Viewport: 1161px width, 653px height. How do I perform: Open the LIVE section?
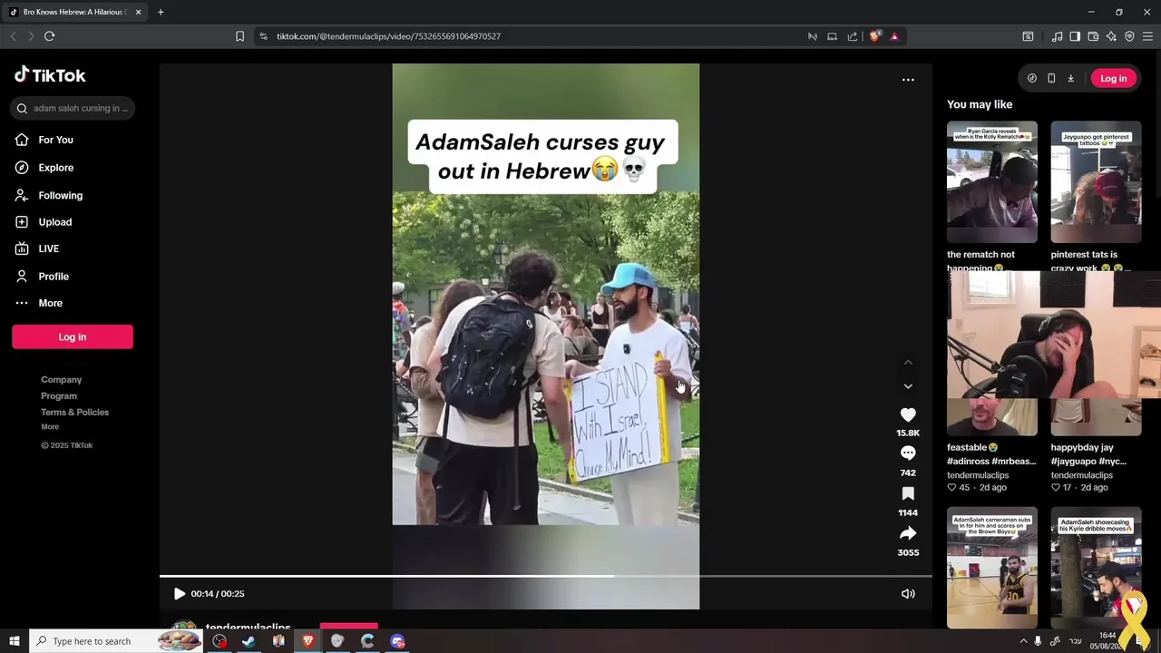click(x=48, y=249)
